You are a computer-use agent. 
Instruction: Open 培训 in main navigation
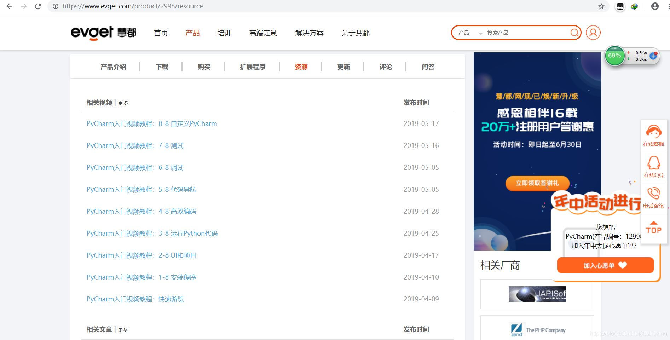tap(224, 33)
